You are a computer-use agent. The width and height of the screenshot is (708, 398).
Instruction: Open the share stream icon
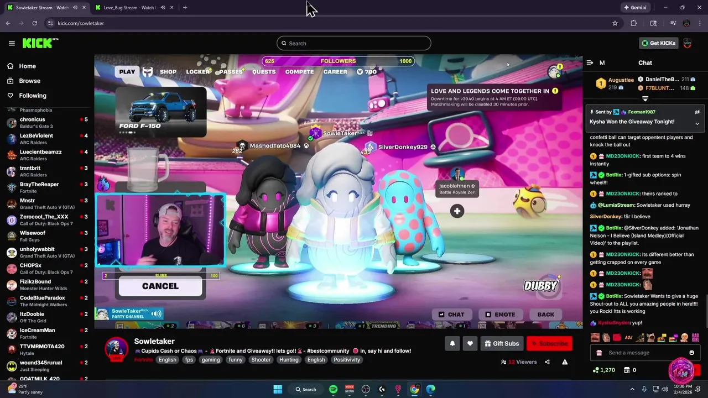547,362
